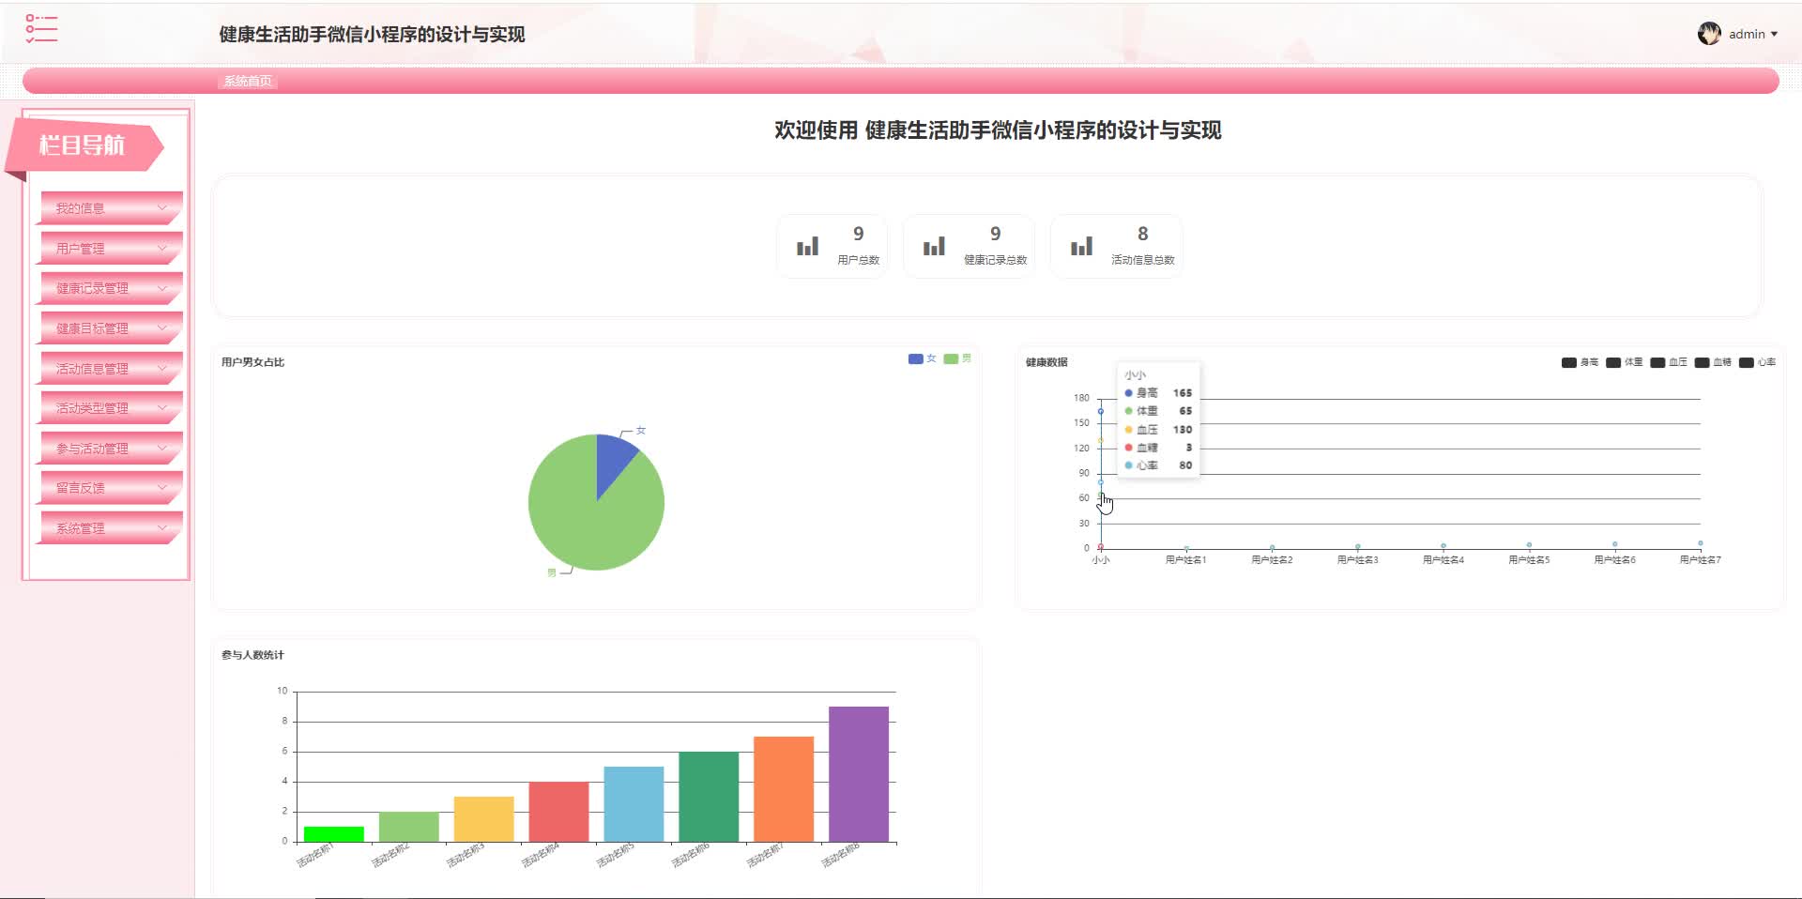
Task: Expand 用户管理 menu
Action: [x=110, y=249]
